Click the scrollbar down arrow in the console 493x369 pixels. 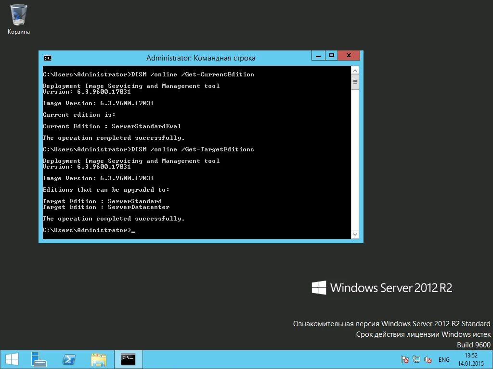coord(355,234)
